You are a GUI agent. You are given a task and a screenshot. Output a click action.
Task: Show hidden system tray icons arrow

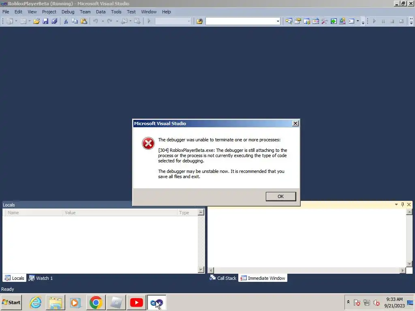click(348, 302)
